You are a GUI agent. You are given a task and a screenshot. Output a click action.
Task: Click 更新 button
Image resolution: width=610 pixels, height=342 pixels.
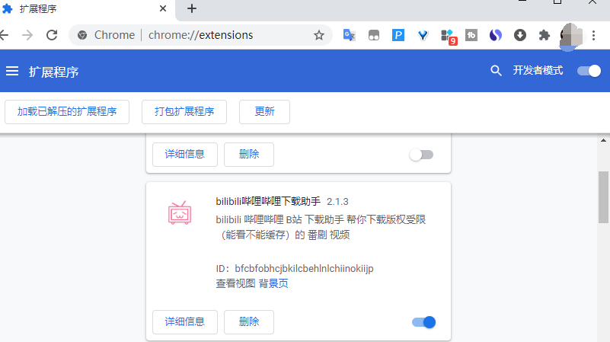[264, 112]
